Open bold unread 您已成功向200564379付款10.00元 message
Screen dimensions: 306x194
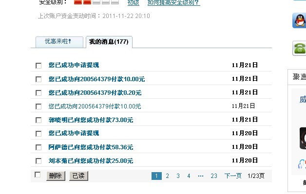tap(96, 79)
